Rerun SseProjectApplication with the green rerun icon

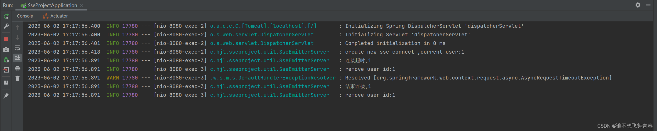tap(6, 16)
